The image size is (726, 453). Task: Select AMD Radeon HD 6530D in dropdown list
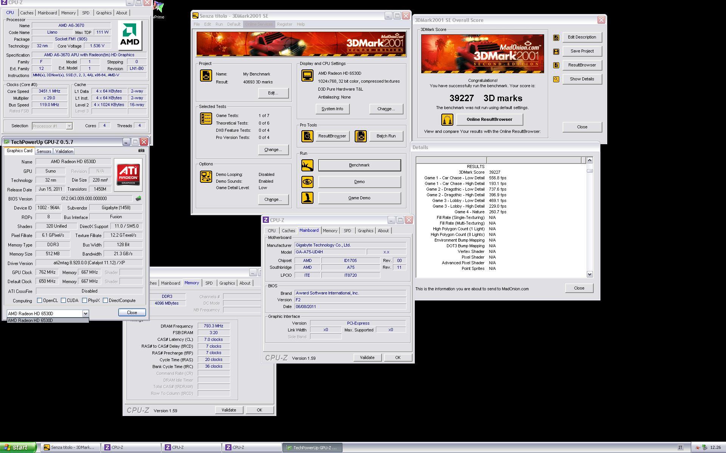(48, 320)
